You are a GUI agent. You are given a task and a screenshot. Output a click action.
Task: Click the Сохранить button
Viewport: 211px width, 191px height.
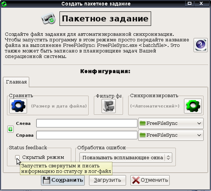[x=63, y=180]
